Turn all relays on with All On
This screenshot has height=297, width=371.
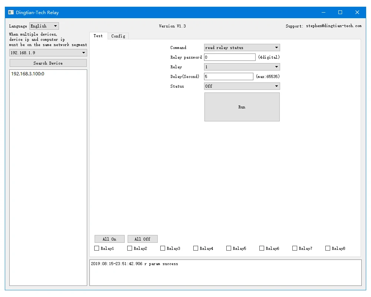click(109, 239)
